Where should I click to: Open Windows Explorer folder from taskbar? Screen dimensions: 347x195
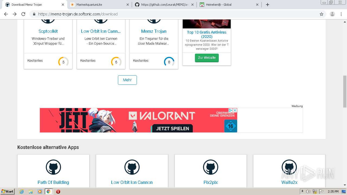tap(31, 191)
